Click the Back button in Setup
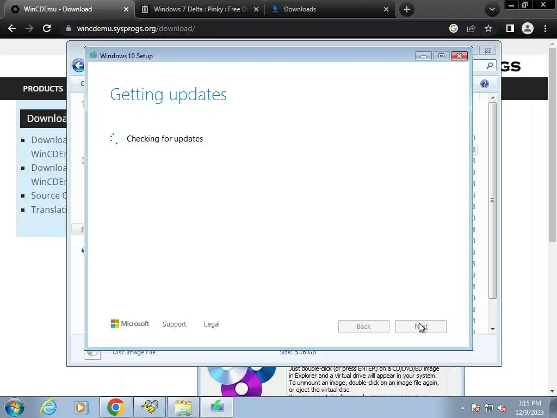 click(x=364, y=327)
